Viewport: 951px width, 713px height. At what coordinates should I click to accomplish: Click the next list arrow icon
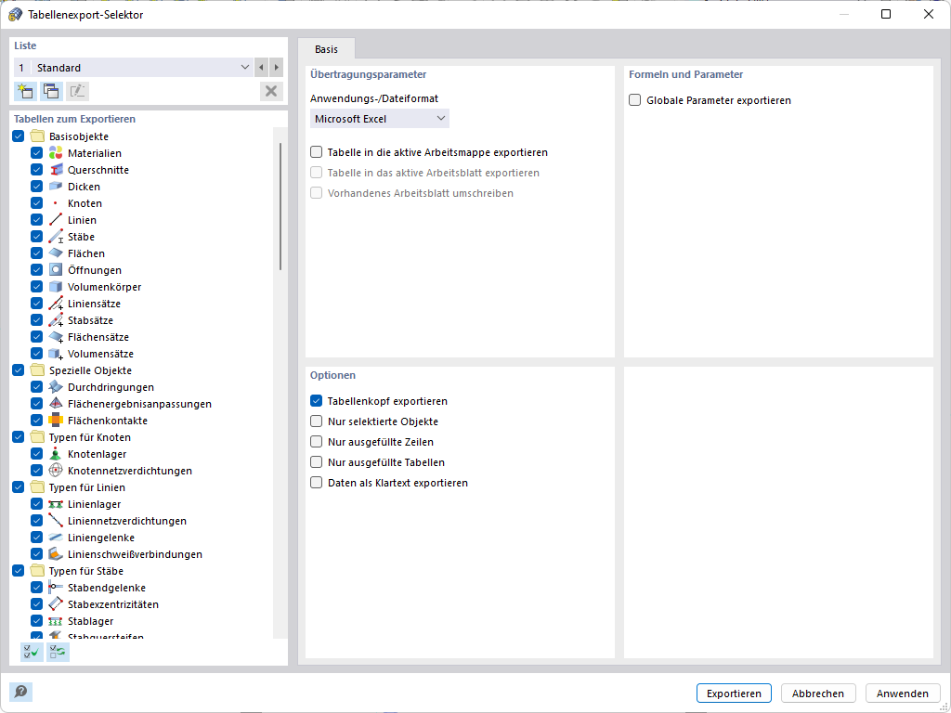point(276,68)
